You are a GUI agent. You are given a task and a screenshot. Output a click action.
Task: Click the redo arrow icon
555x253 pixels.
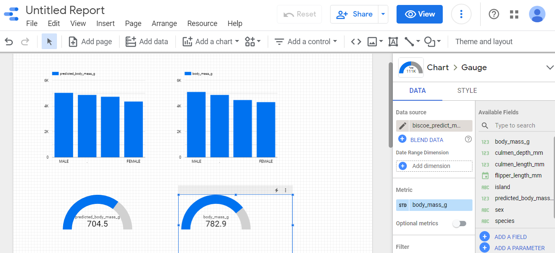[25, 41]
